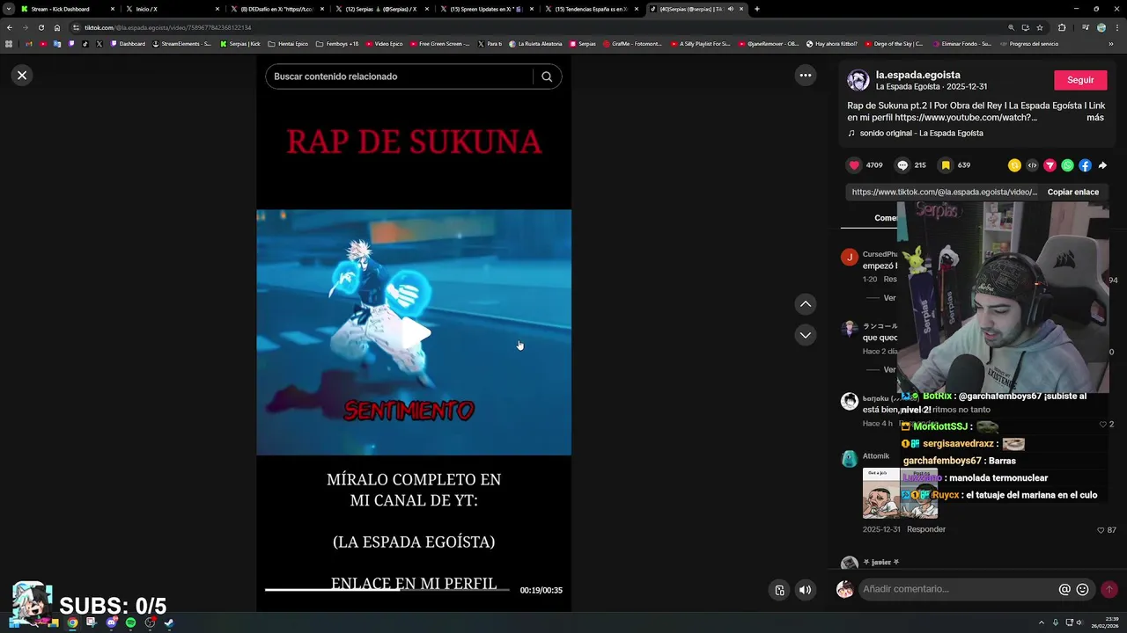The height and width of the screenshot is (633, 1127).
Task: Open 'StreamElements' bookmark
Action: click(x=182, y=43)
